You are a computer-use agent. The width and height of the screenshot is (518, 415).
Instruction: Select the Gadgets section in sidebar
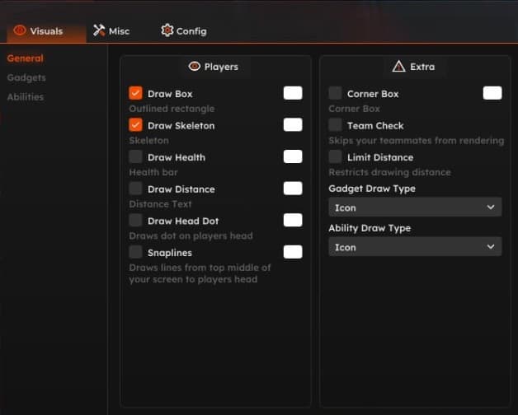pyautogui.click(x=26, y=77)
